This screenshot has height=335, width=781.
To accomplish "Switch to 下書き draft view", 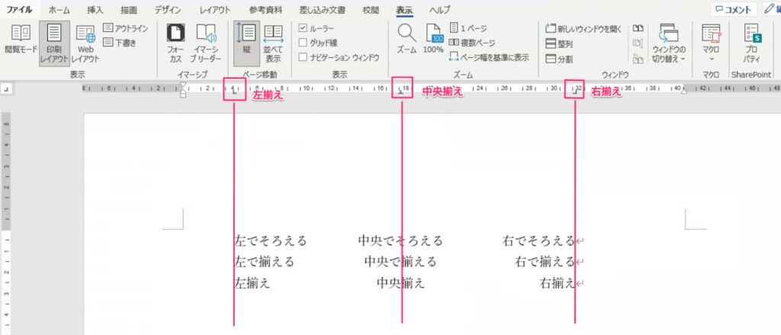I will (120, 43).
